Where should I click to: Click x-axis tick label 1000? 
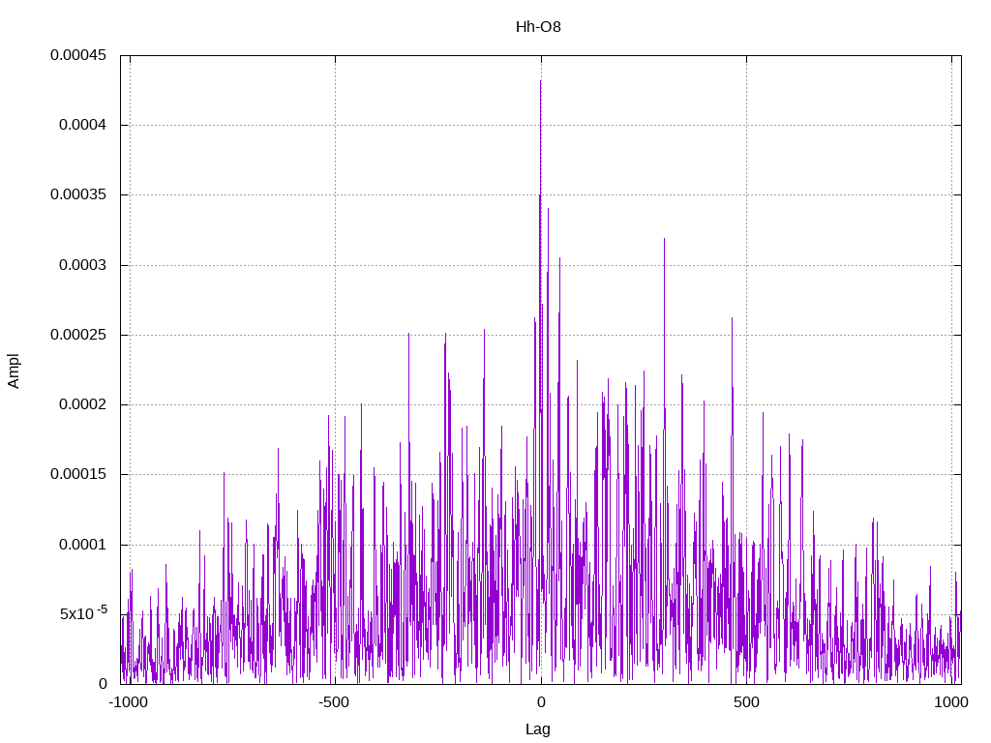coord(951,702)
